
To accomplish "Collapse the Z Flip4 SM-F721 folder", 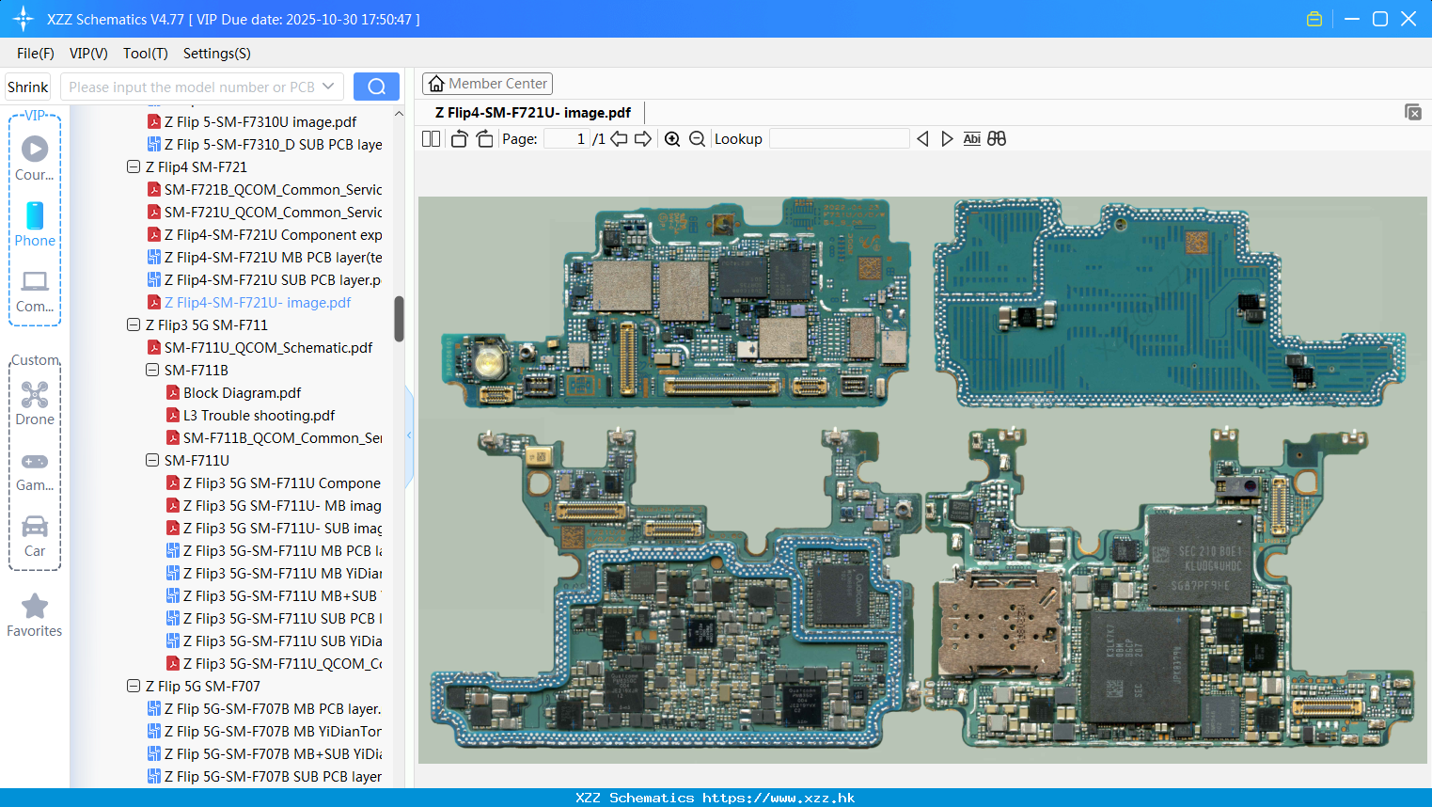I will point(134,167).
